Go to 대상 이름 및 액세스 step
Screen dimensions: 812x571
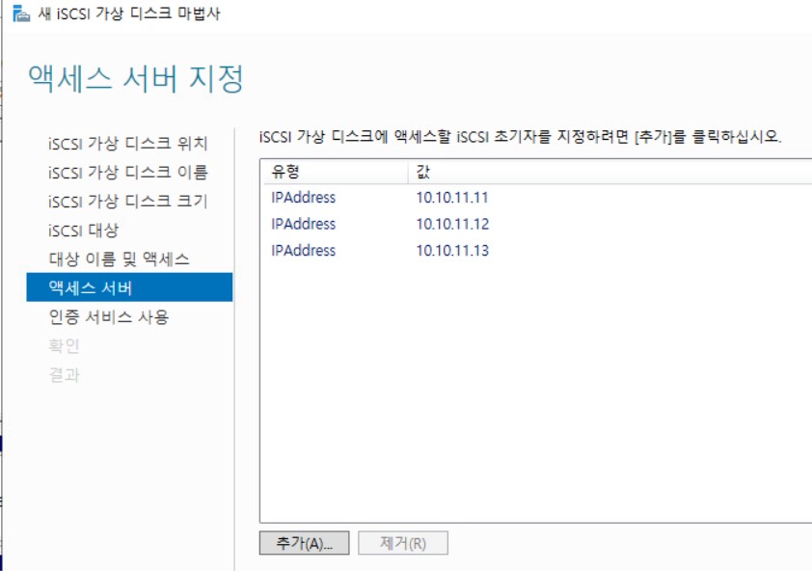pyautogui.click(x=120, y=258)
